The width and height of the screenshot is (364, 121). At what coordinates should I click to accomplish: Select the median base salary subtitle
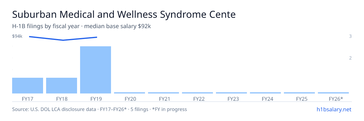[x=82, y=26]
